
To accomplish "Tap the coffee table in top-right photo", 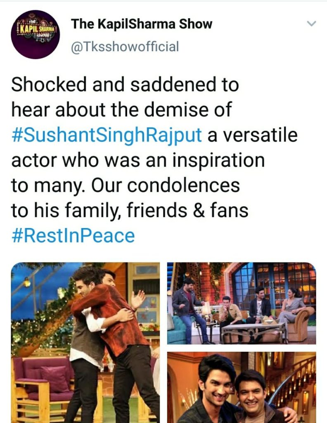I will (253, 330).
